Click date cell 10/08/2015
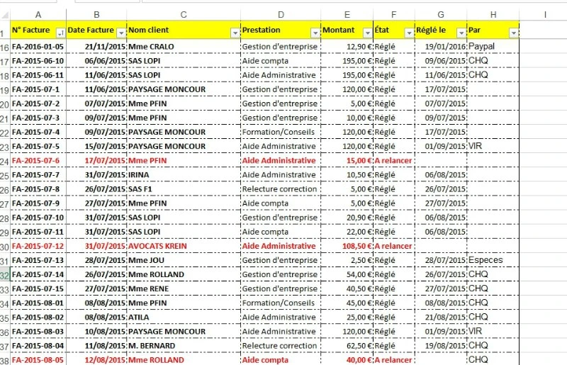Screen dimensions: 567x365 (96, 332)
